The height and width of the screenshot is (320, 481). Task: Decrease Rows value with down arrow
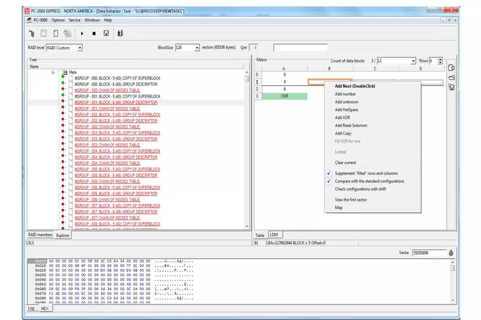click(440, 62)
